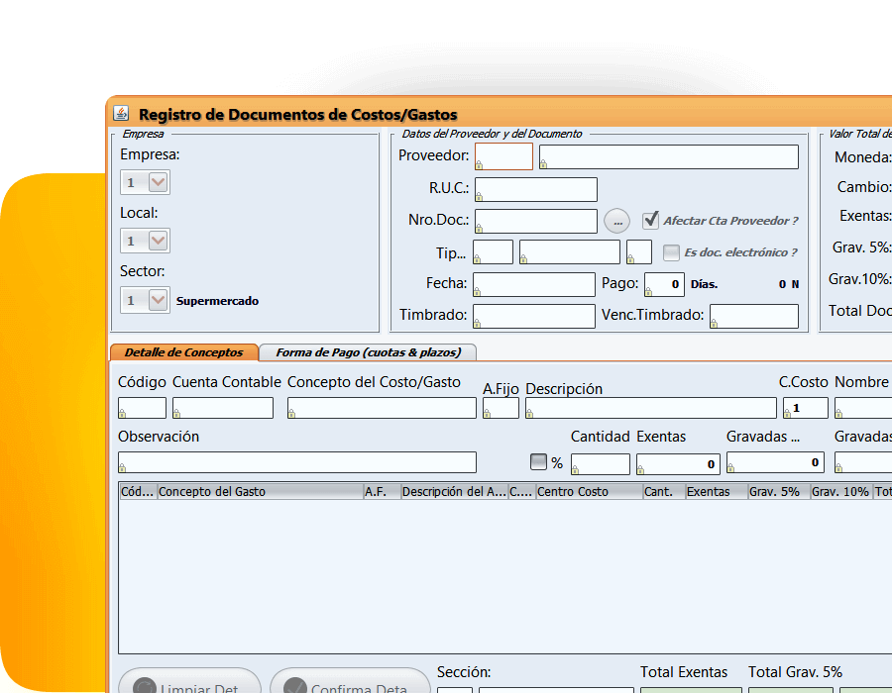Click the Centro Costo column header
This screenshot has width=892, height=693.
tap(588, 491)
